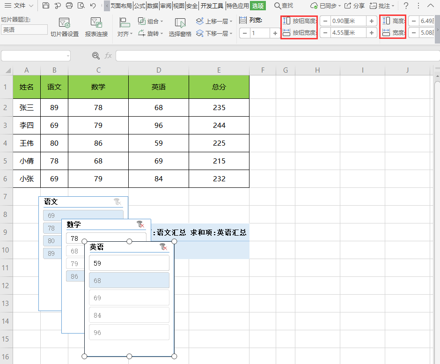Viewport: 440px width, 364px height.
Task: Click the undo arrow icon
Action: click(93, 6)
